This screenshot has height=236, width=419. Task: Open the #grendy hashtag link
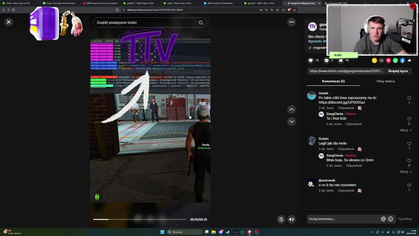(x=315, y=41)
